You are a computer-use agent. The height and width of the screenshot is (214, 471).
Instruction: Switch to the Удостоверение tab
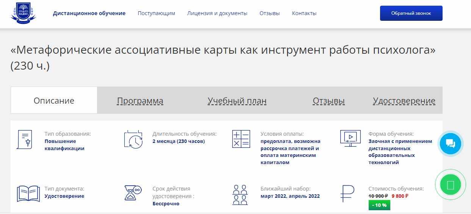tap(404, 101)
